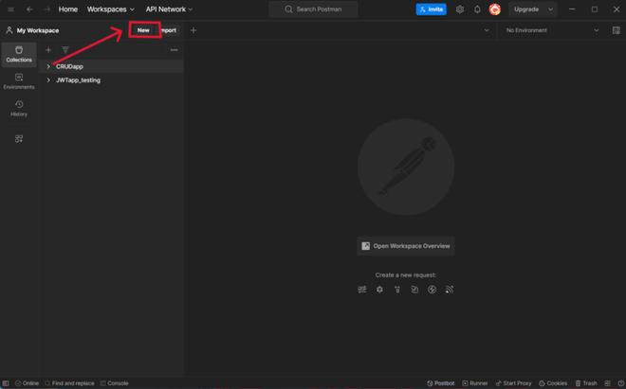Click Start Proxy
The width and height of the screenshot is (626, 389).
pyautogui.click(x=513, y=383)
